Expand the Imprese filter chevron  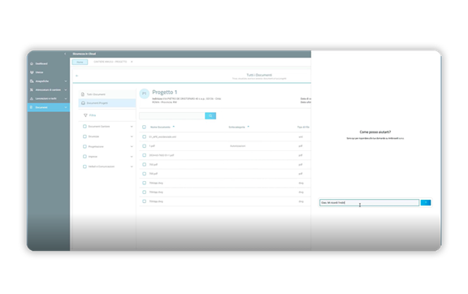tap(132, 157)
